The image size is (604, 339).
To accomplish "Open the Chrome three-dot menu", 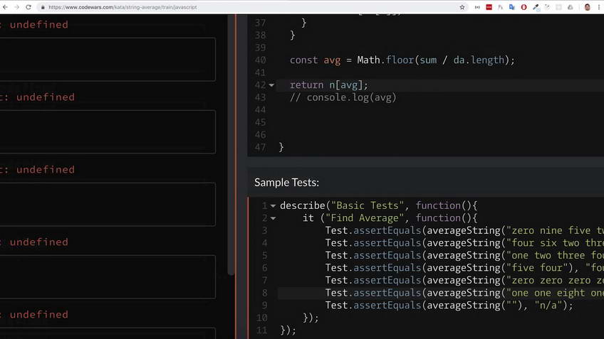I will [x=598, y=7].
